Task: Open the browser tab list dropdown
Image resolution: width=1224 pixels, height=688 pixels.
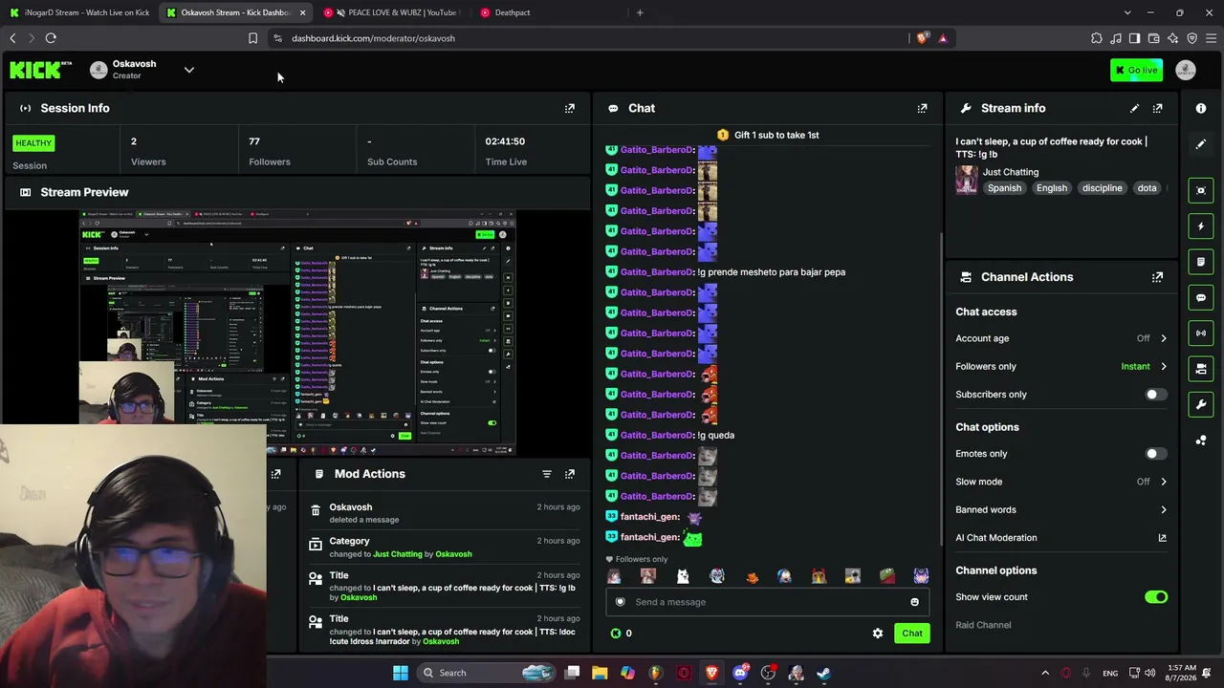Action: coord(1127,12)
